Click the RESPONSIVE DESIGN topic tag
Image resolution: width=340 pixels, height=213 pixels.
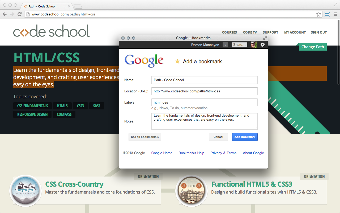pyautogui.click(x=32, y=114)
